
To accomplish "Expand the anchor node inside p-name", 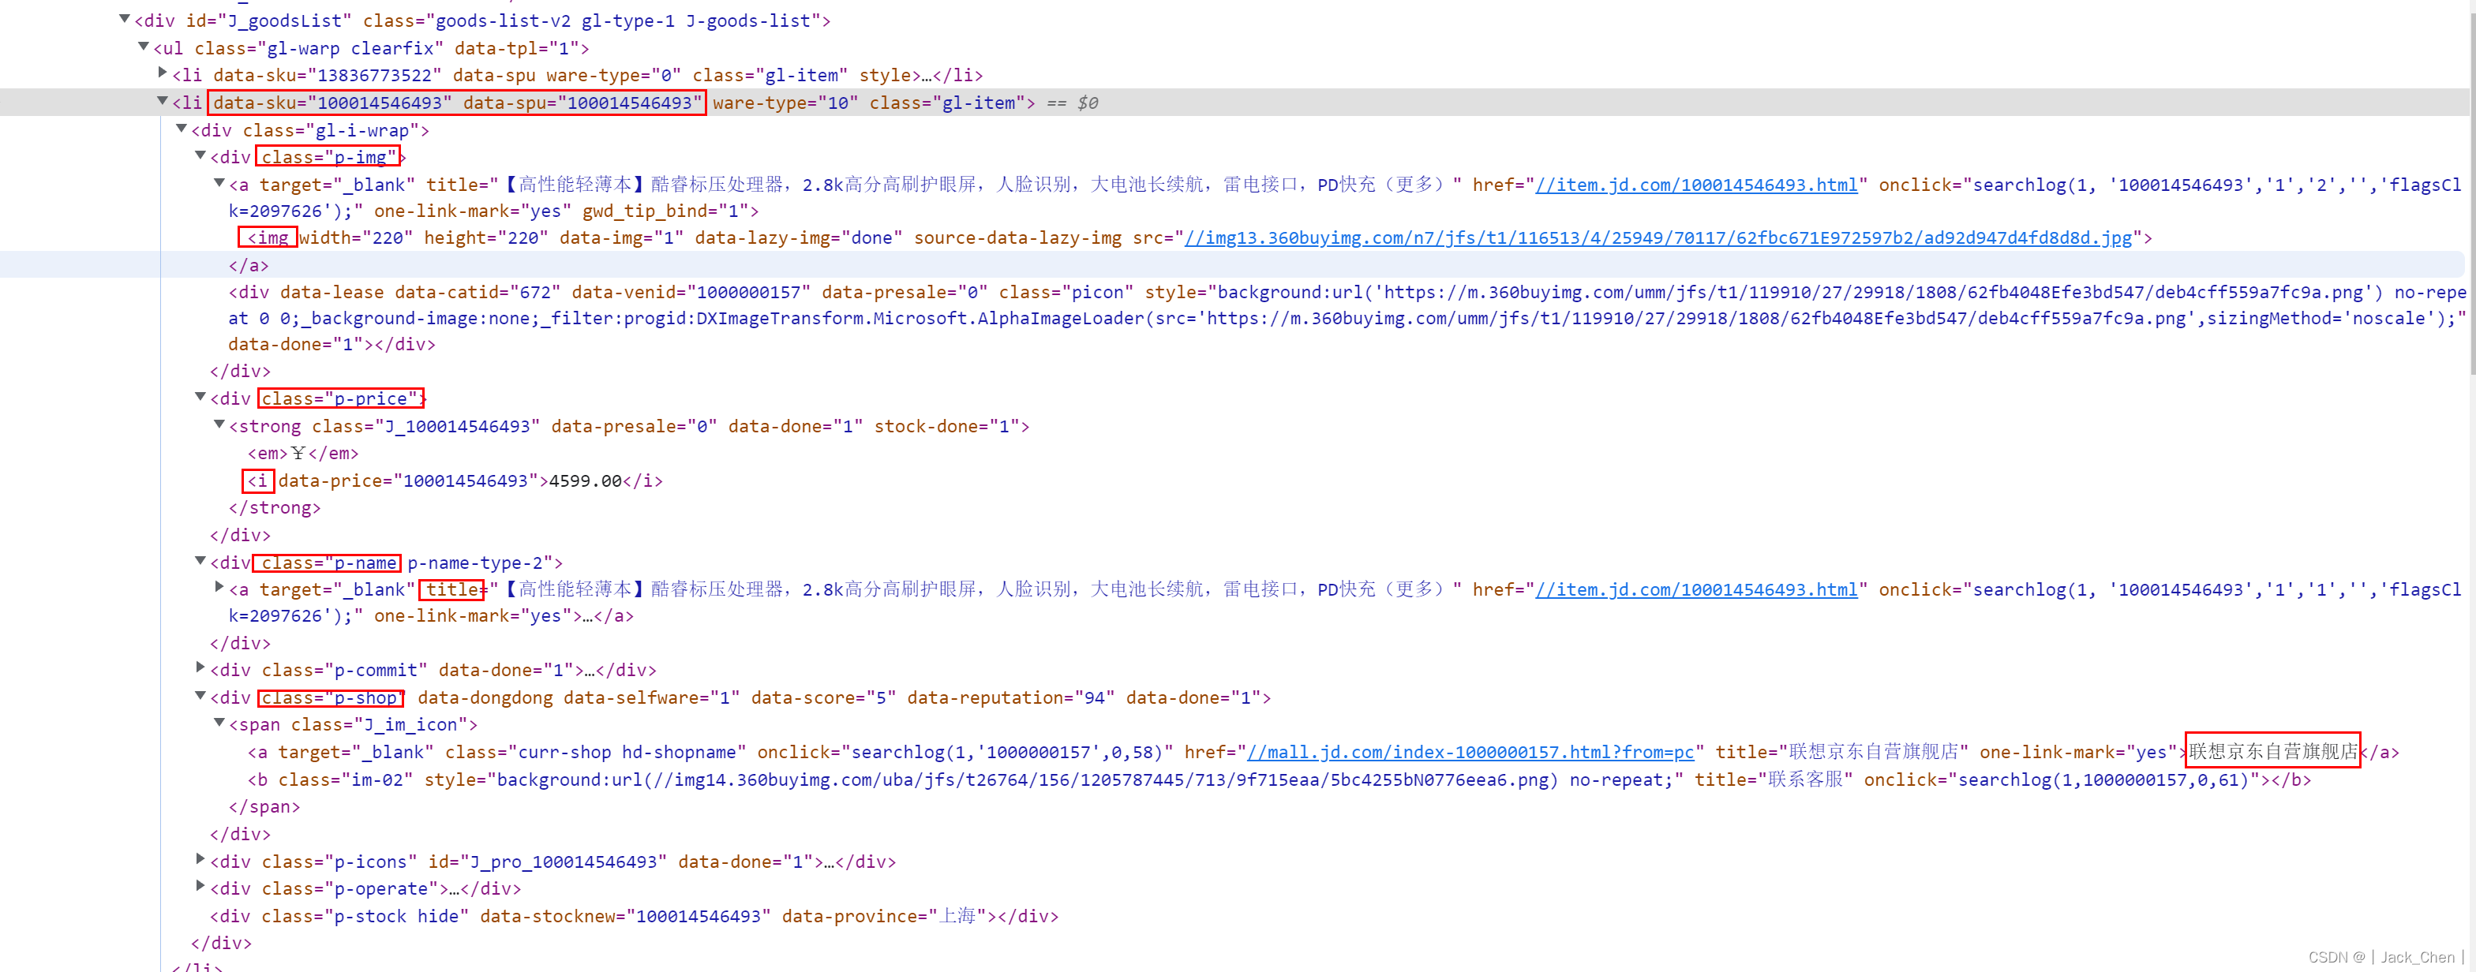I will (x=219, y=587).
